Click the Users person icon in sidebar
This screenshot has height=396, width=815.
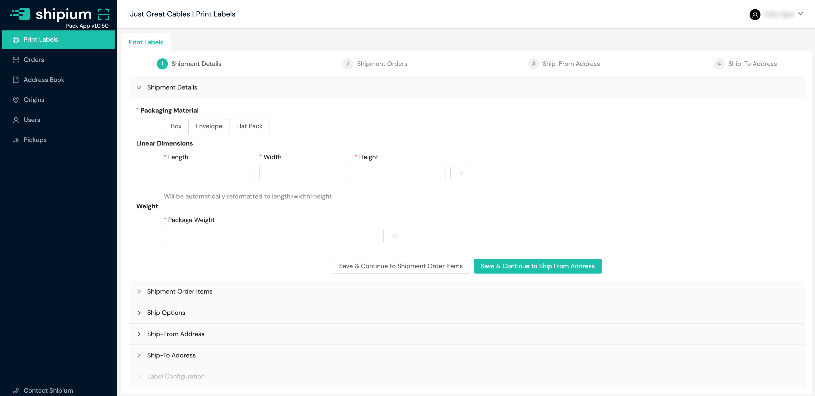[x=15, y=120]
